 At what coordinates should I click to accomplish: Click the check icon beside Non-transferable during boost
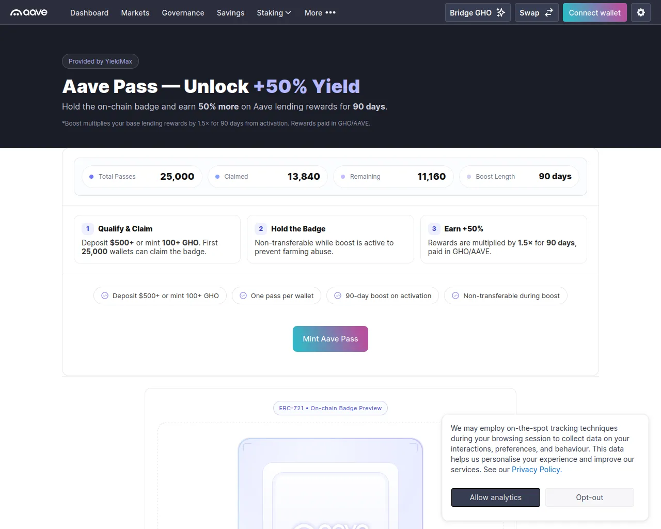click(x=455, y=295)
